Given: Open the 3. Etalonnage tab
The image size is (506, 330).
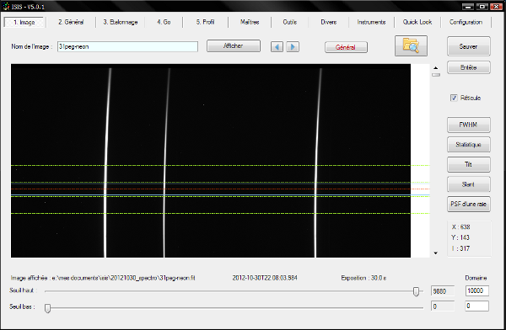Looking at the screenshot, I should 121,22.
